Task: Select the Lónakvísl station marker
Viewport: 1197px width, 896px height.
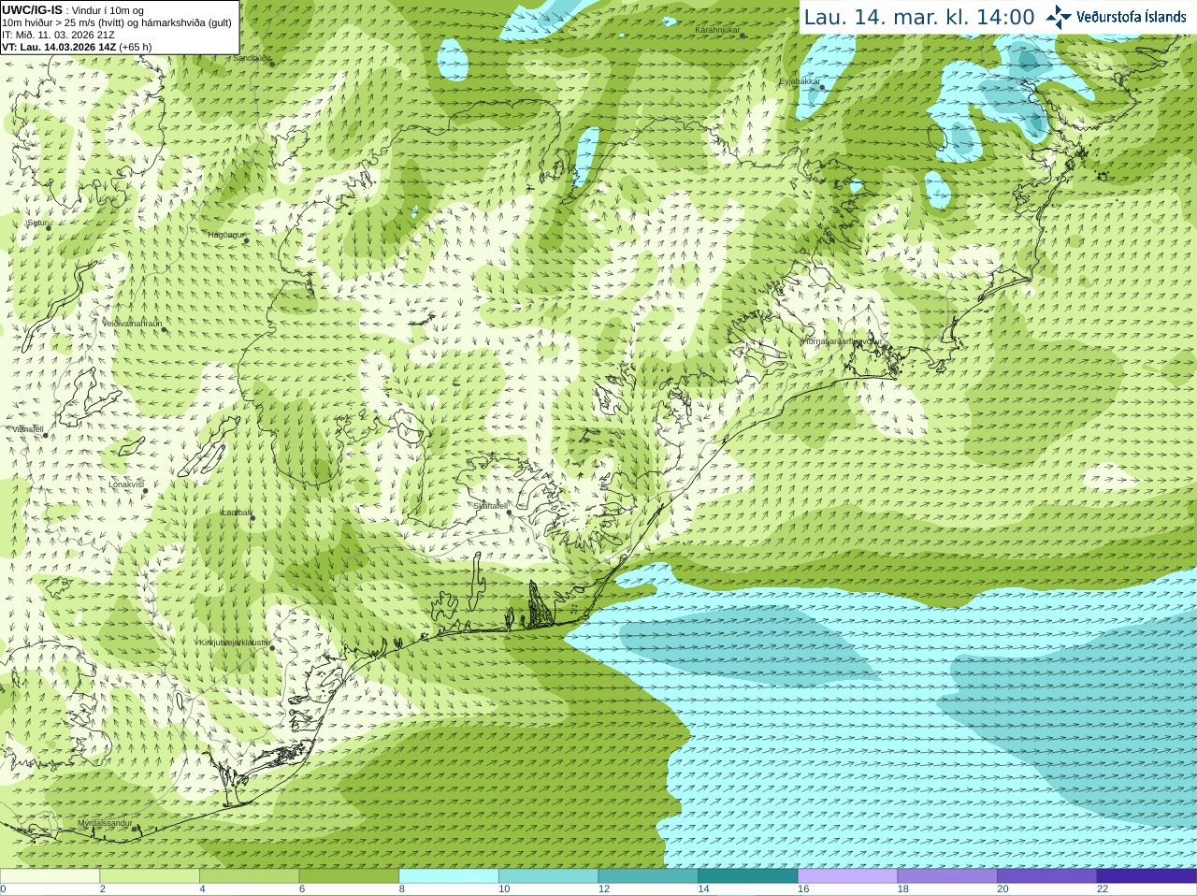Action: click(145, 490)
